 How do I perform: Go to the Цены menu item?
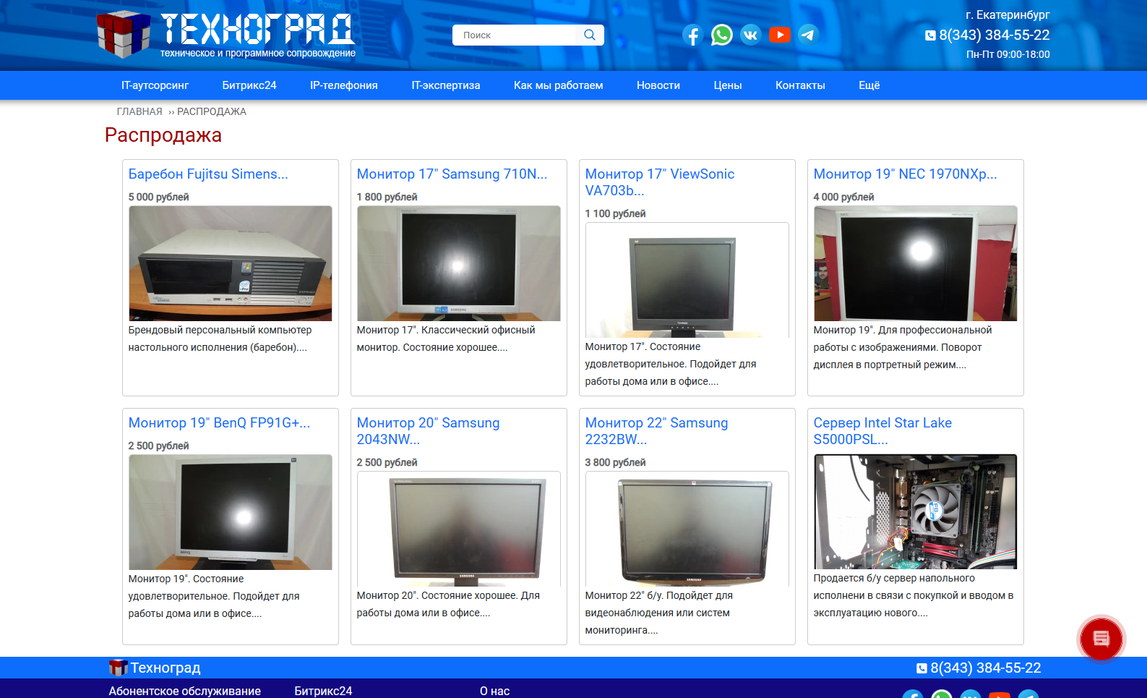click(728, 85)
